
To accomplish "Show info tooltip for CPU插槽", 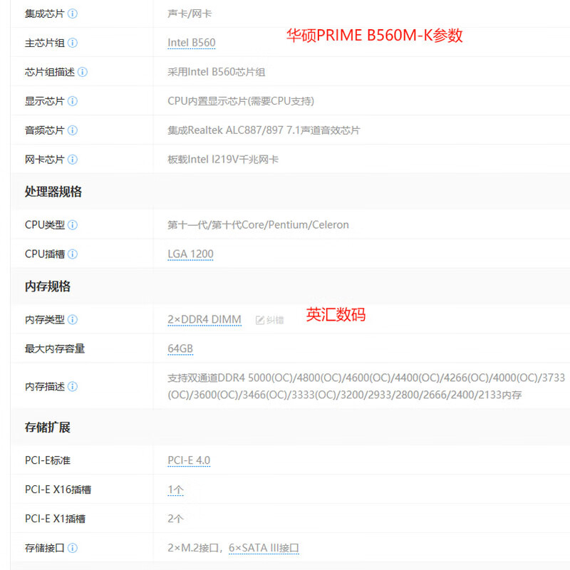I will coord(73,254).
